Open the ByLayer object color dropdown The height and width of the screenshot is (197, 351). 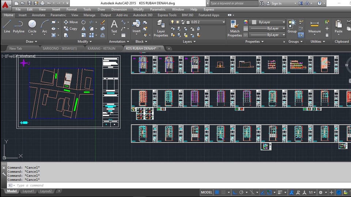click(x=267, y=22)
